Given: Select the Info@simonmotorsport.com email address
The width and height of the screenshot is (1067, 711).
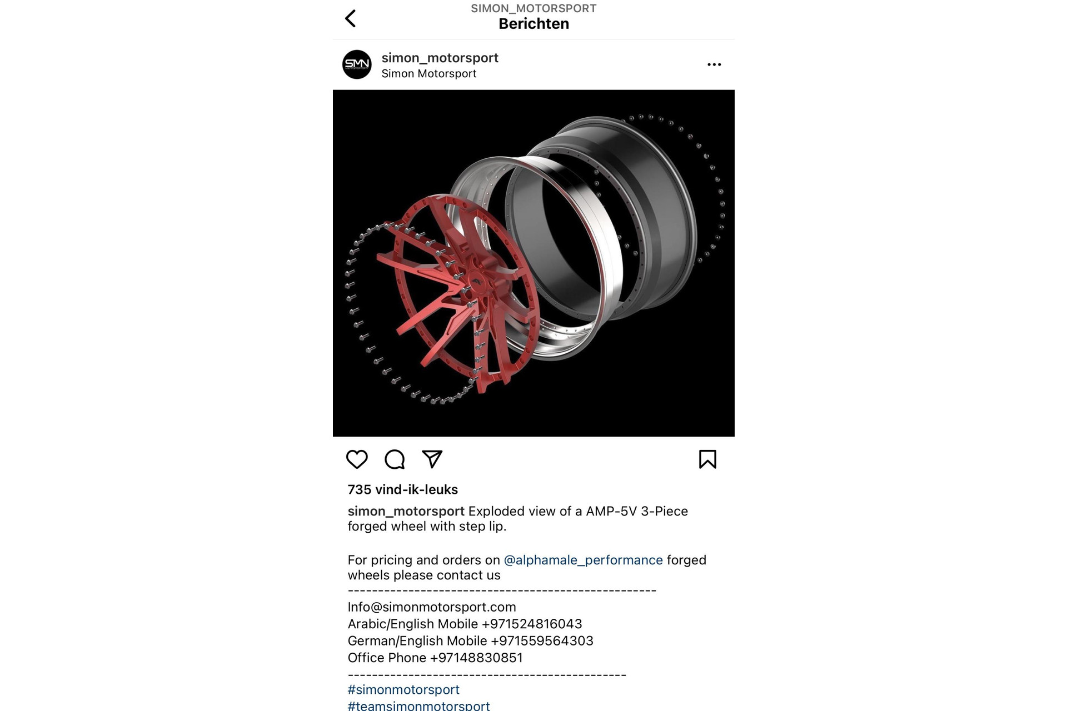Looking at the screenshot, I should click(x=432, y=607).
